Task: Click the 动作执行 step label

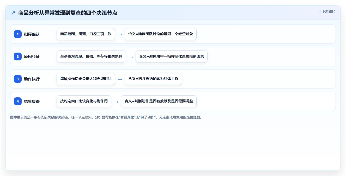Action: [x=32, y=79]
